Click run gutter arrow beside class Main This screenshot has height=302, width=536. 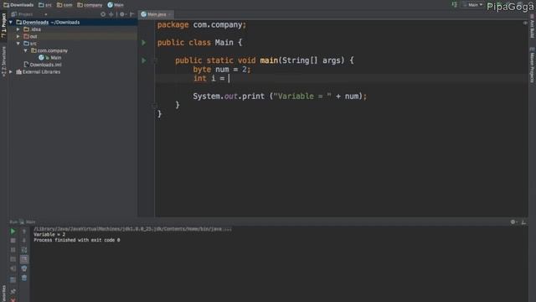coord(144,43)
